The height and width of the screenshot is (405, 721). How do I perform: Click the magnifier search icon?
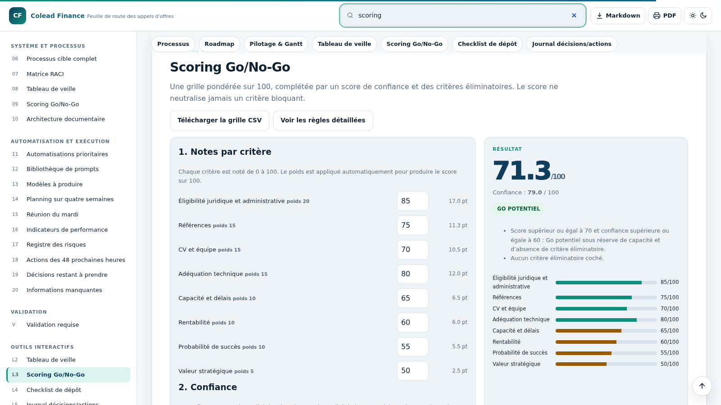pyautogui.click(x=350, y=15)
